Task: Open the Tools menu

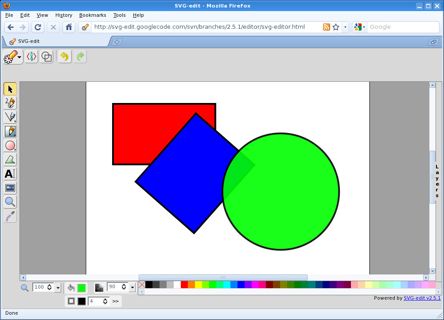Action: (119, 15)
